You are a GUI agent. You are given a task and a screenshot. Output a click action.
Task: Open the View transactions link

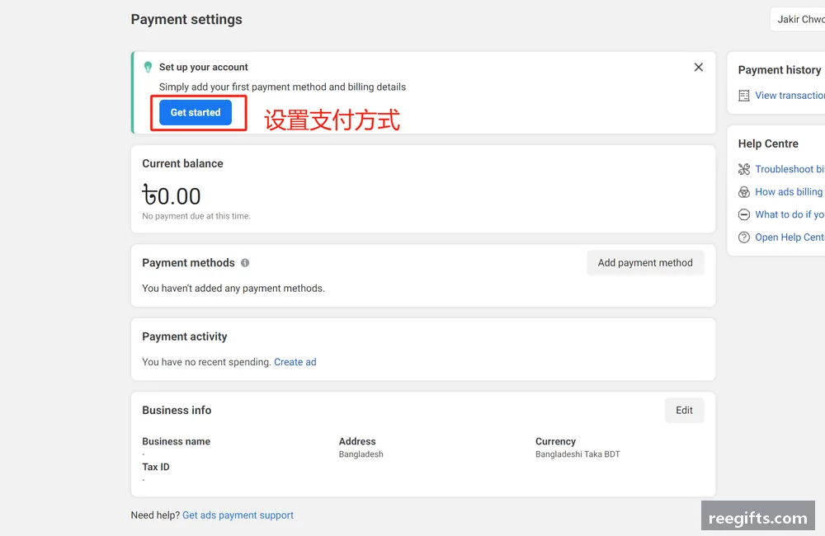tap(790, 95)
